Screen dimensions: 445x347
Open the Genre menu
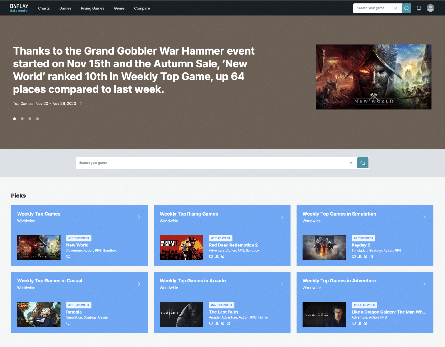[x=119, y=8]
